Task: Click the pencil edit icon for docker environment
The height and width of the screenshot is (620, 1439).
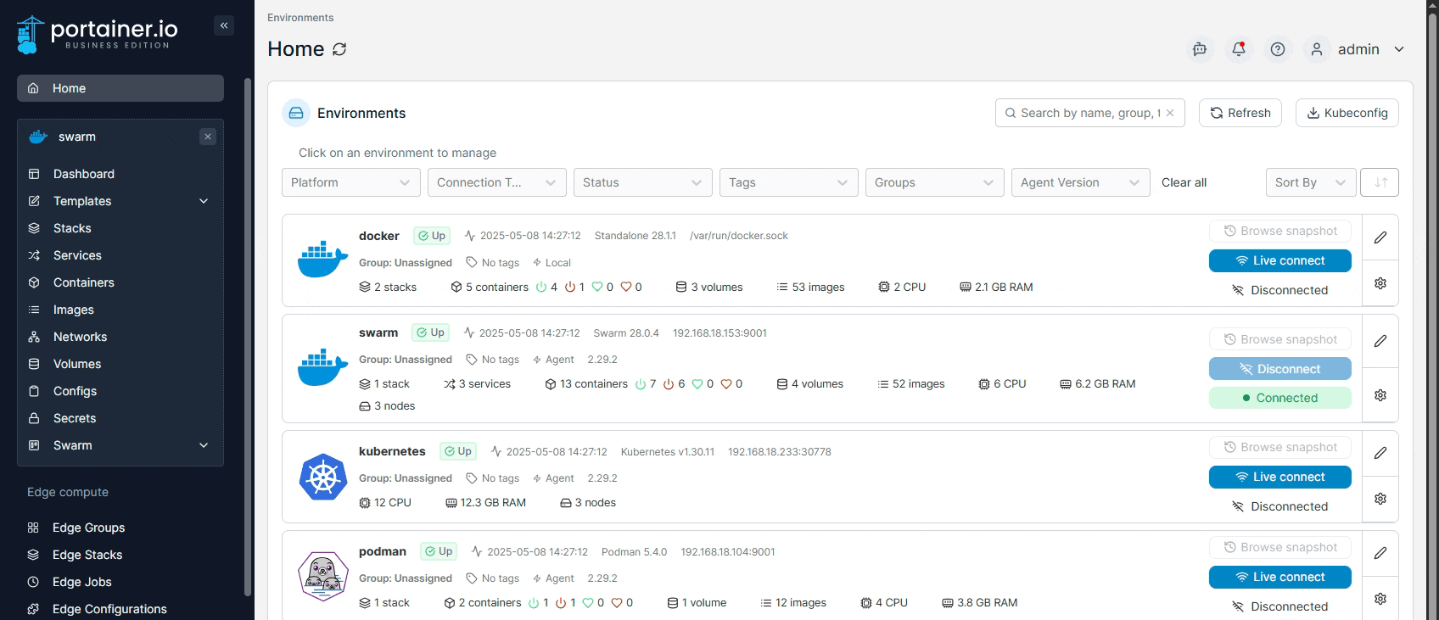Action: (1380, 237)
